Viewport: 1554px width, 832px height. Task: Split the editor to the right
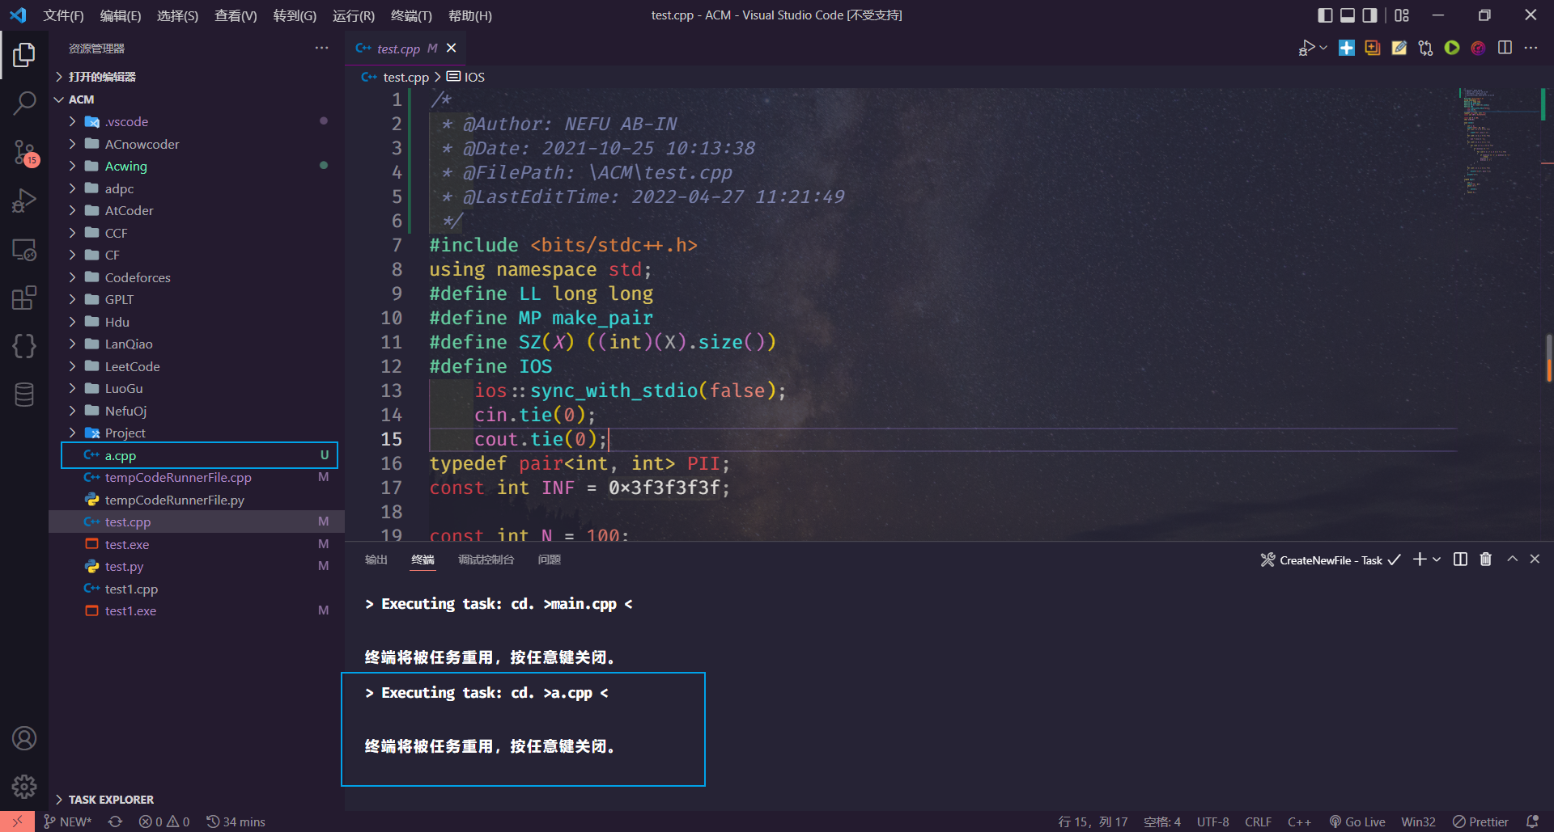tap(1505, 48)
